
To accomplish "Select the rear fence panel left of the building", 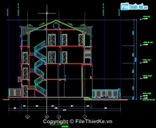I will tap(15, 93).
